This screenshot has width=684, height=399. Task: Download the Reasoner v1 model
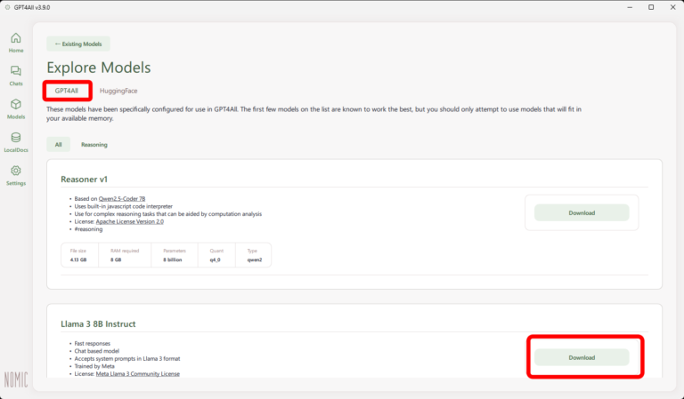(x=582, y=213)
